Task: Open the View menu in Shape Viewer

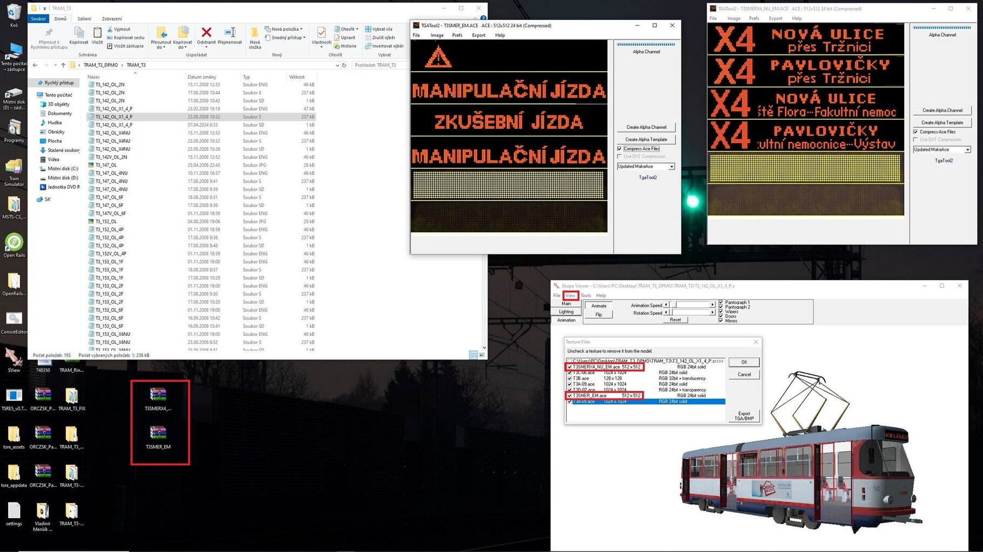Action: pos(570,295)
